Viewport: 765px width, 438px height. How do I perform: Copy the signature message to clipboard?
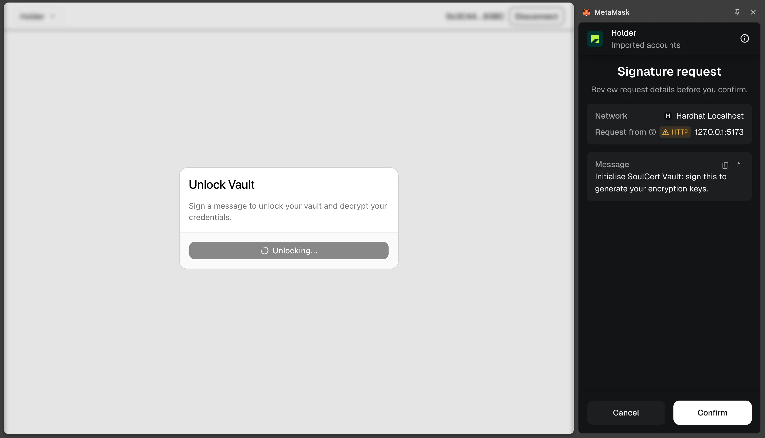coord(725,165)
